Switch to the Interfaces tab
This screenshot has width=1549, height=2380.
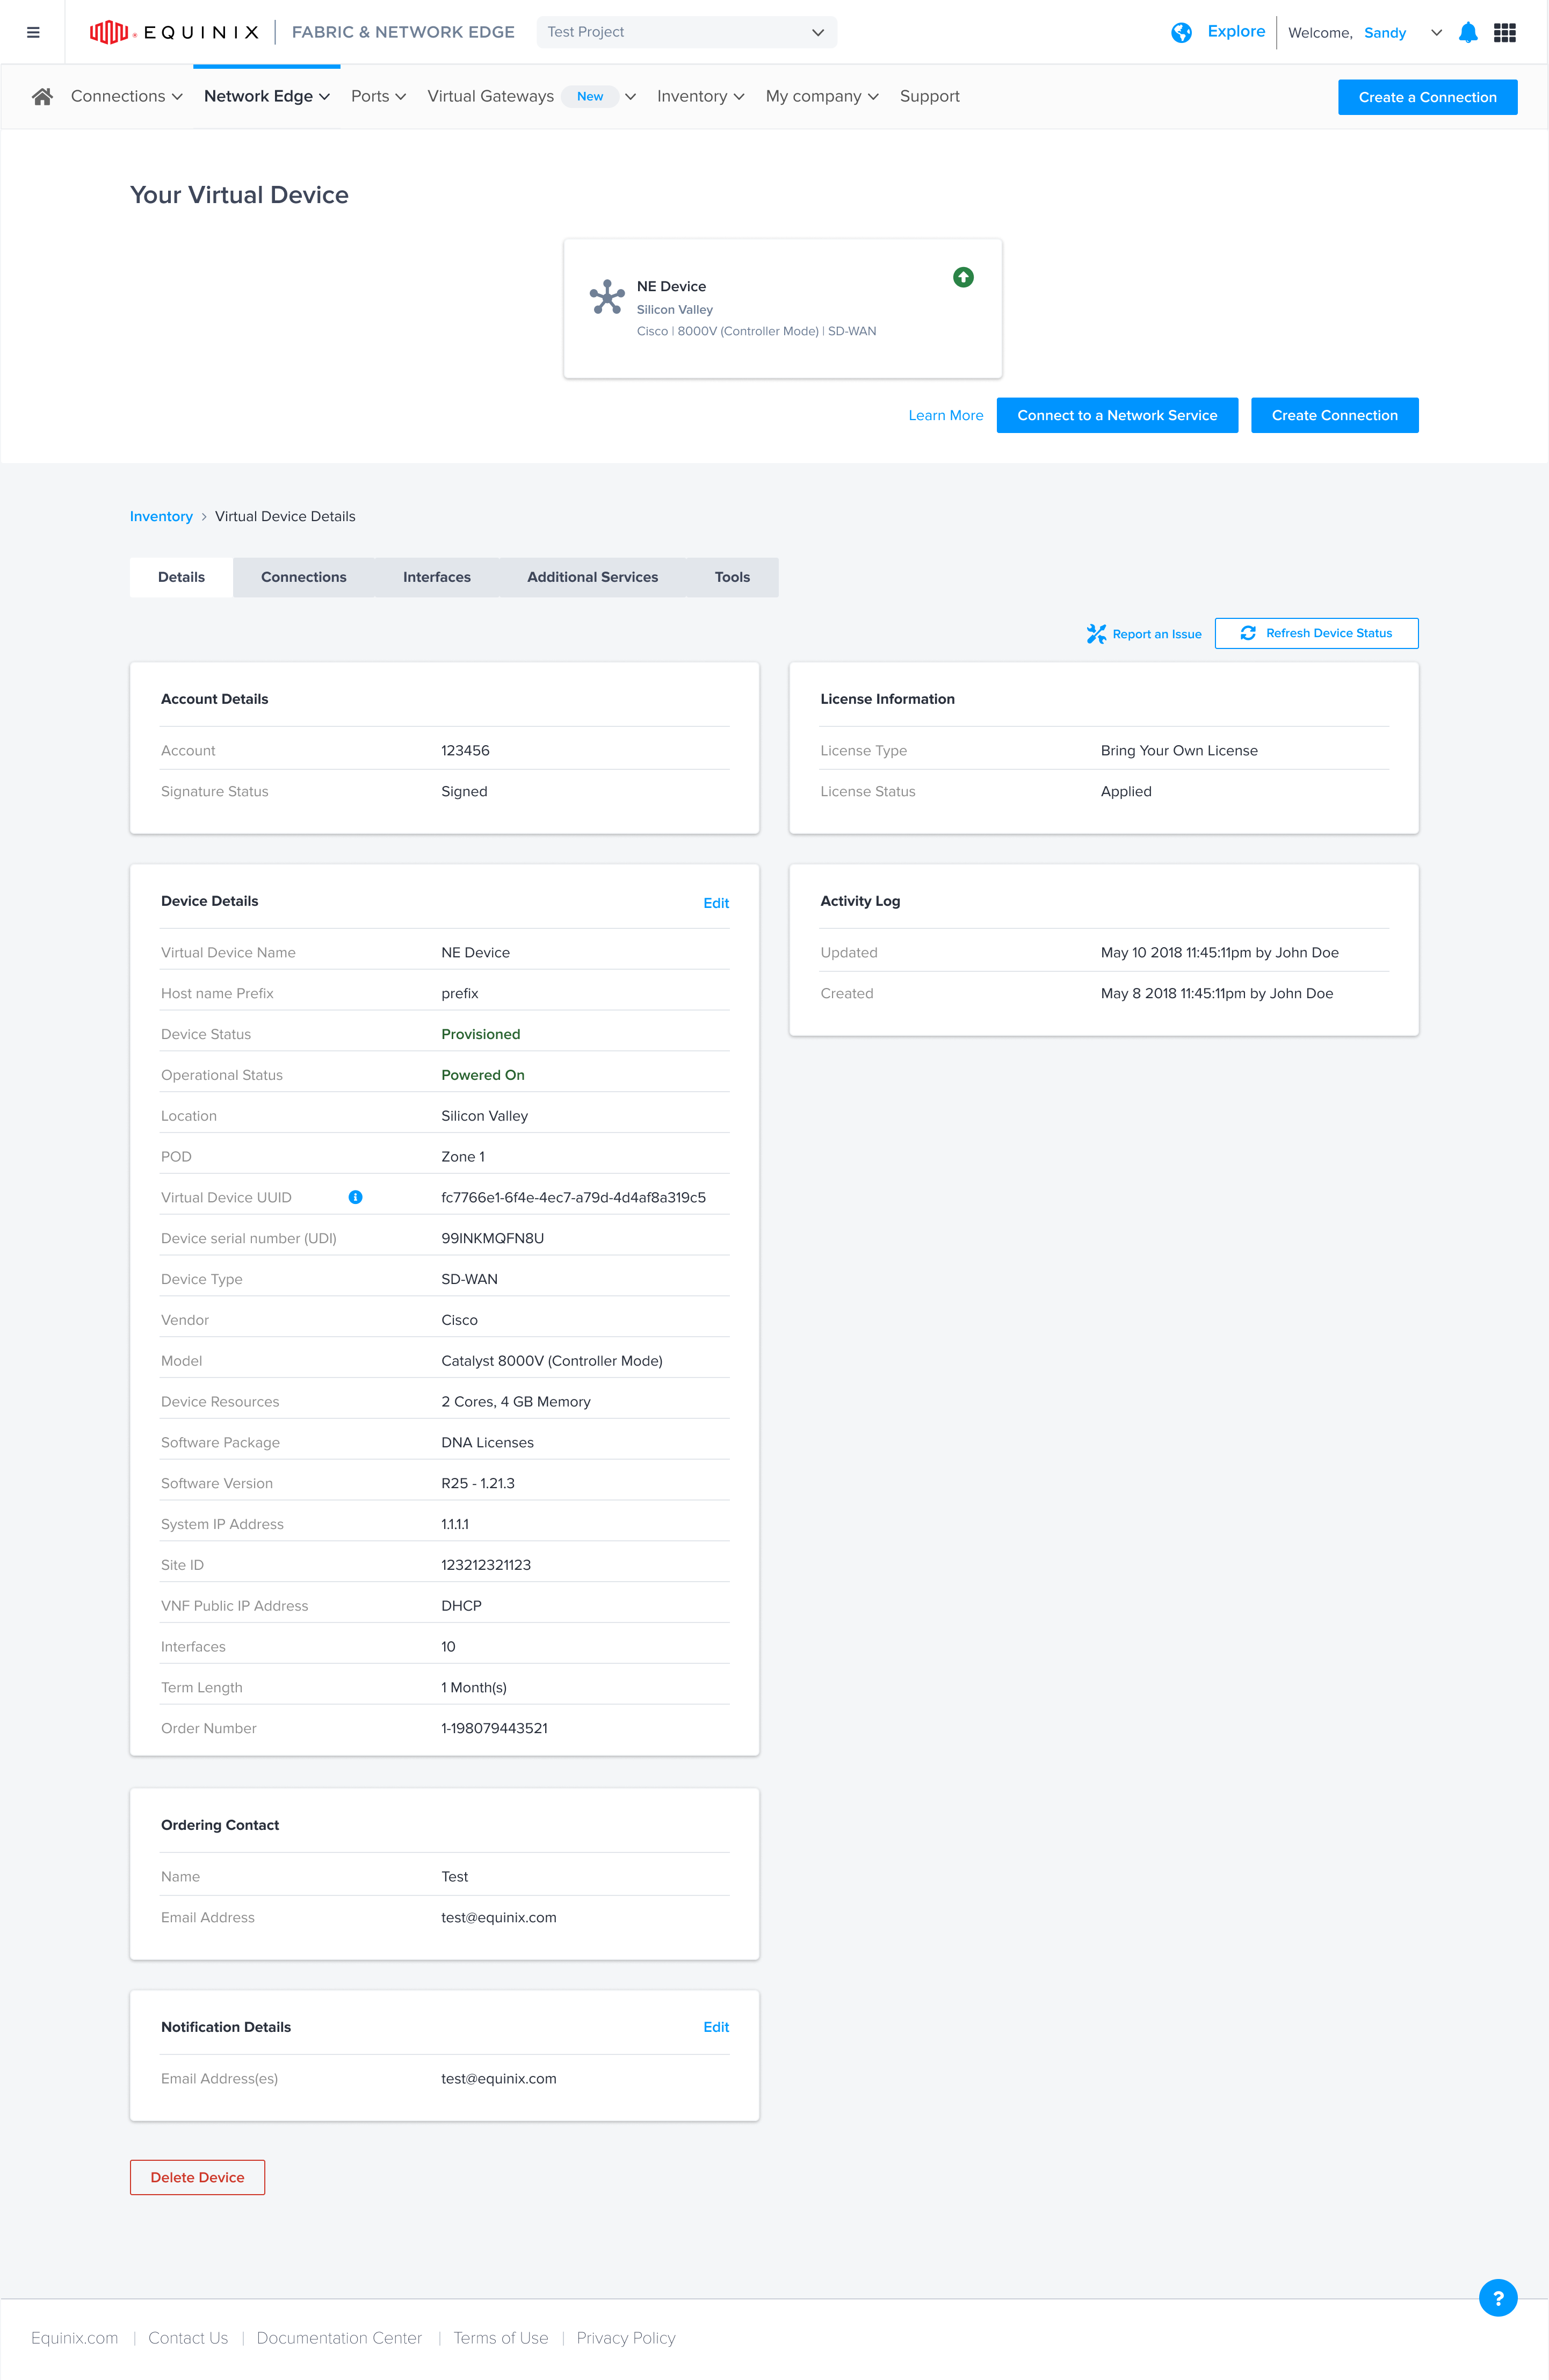click(437, 577)
